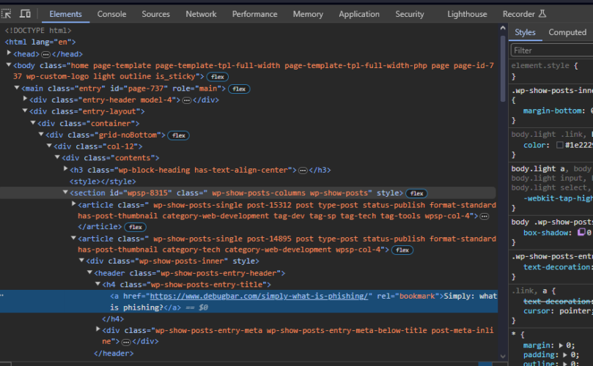Switch to the Console tab
Screen dimensions: 593x366
111,14
